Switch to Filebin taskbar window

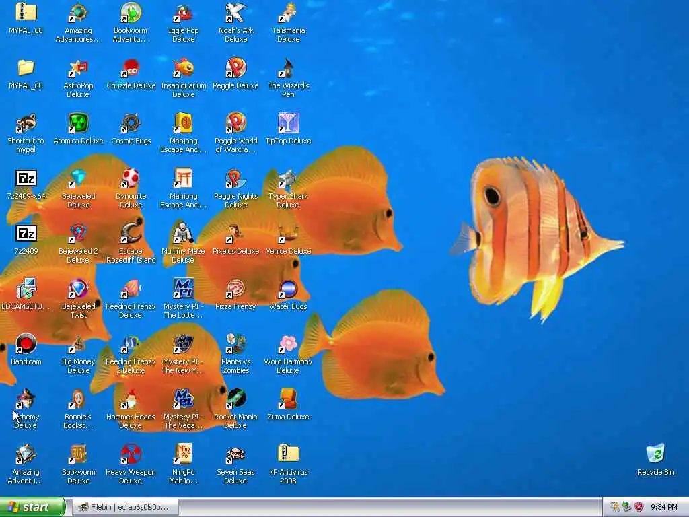(x=125, y=508)
